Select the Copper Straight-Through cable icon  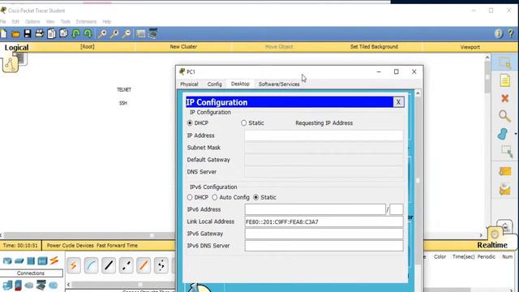(x=109, y=265)
